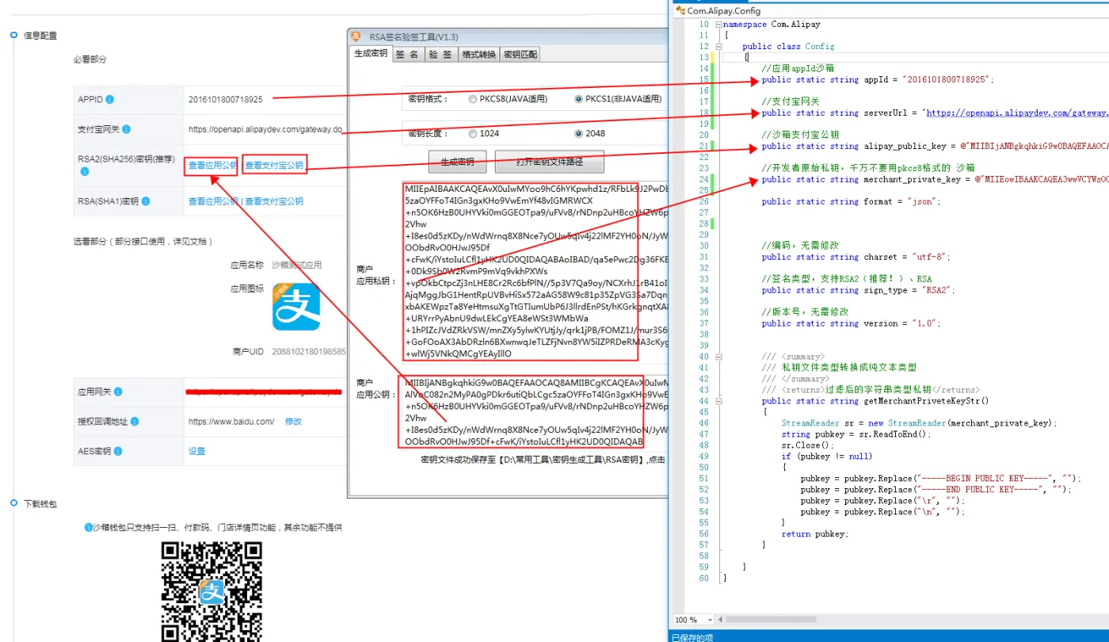Click the return pubkey; code line
Viewport: 1109px width, 642px height.
click(x=814, y=534)
